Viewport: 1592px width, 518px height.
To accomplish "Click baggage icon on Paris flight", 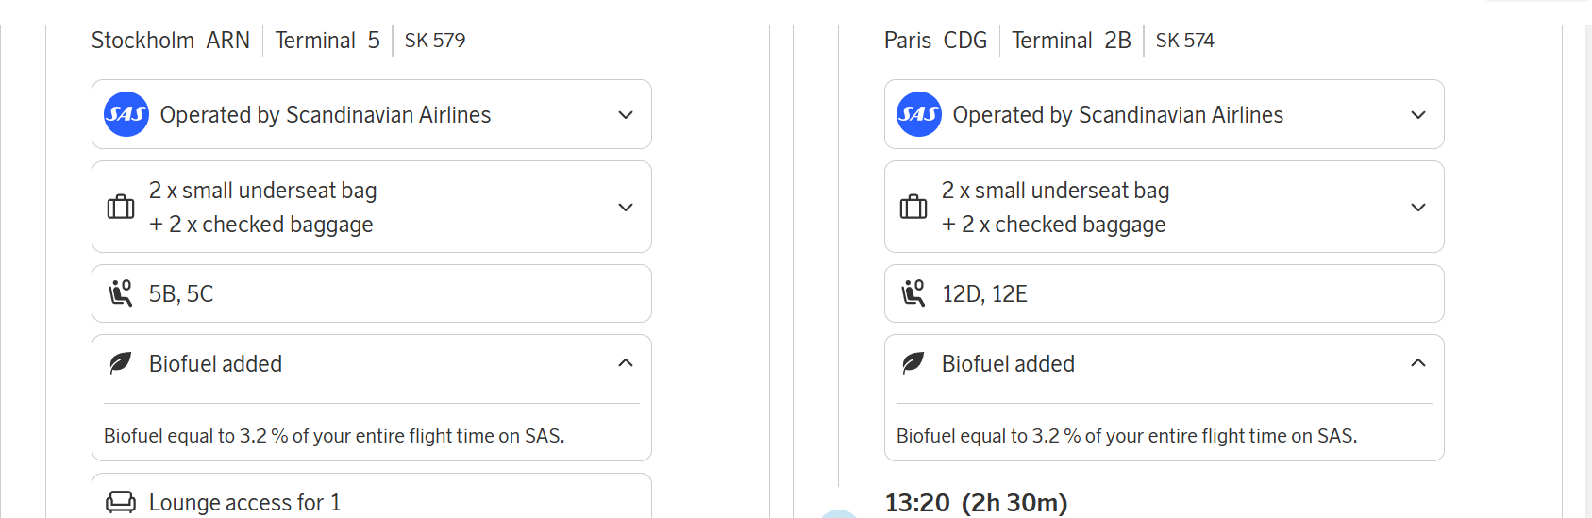I will click(x=913, y=207).
